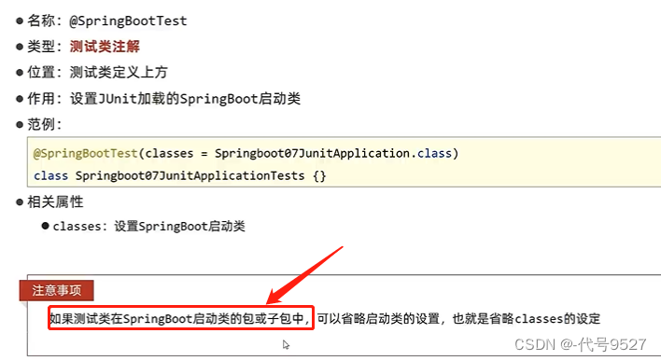This screenshot has height=361, width=661.
Task: Click the red 注意事项 label tag
Action: point(57,290)
